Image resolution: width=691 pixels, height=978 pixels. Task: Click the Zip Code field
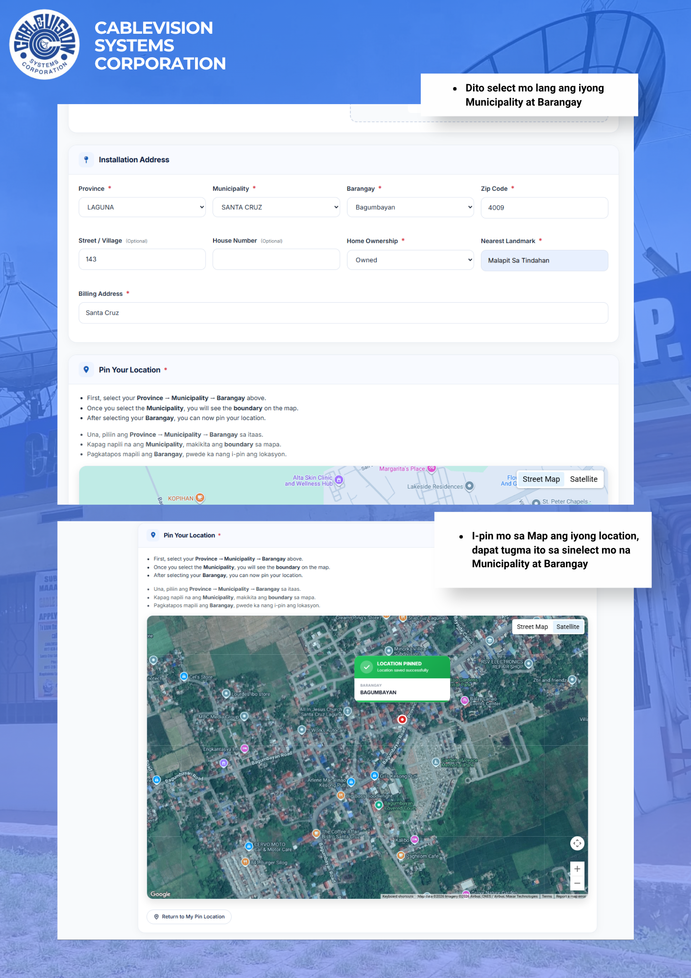pos(544,208)
